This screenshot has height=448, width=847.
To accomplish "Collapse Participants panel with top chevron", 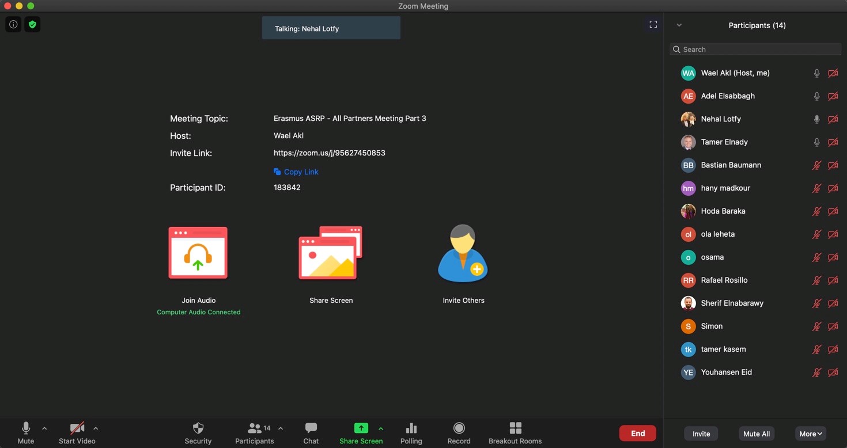I will click(x=679, y=25).
